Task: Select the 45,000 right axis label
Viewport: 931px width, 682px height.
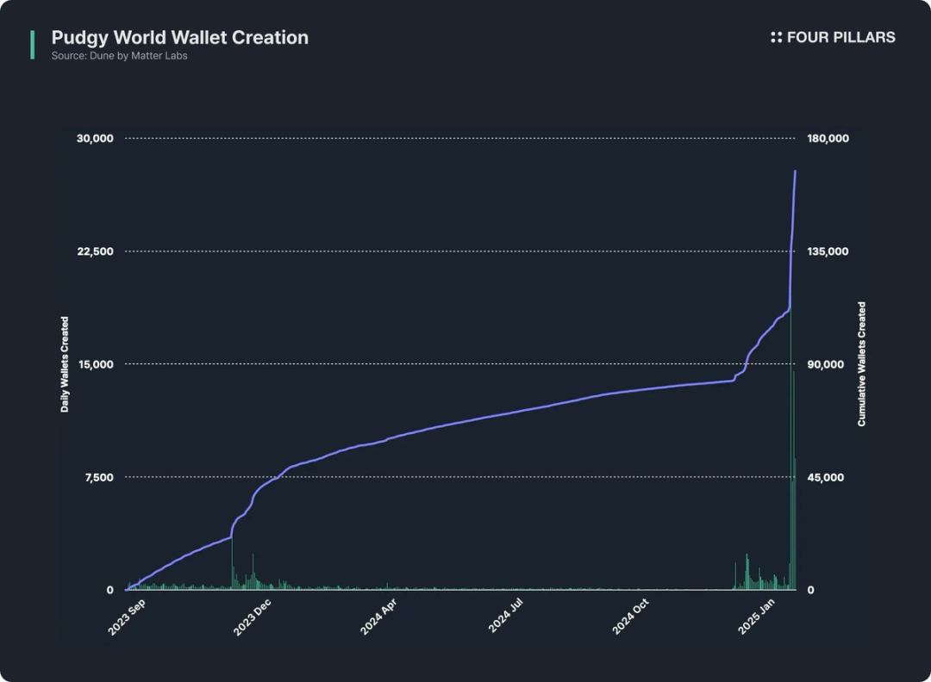Action: tap(825, 477)
